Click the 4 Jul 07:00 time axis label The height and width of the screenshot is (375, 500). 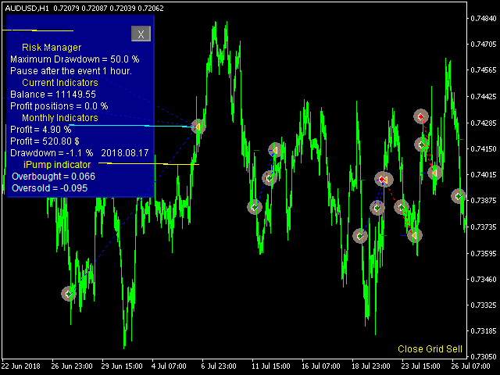[x=169, y=366]
